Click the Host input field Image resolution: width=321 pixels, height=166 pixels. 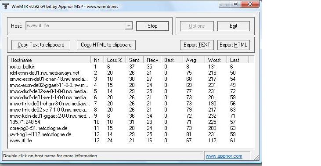point(76,26)
